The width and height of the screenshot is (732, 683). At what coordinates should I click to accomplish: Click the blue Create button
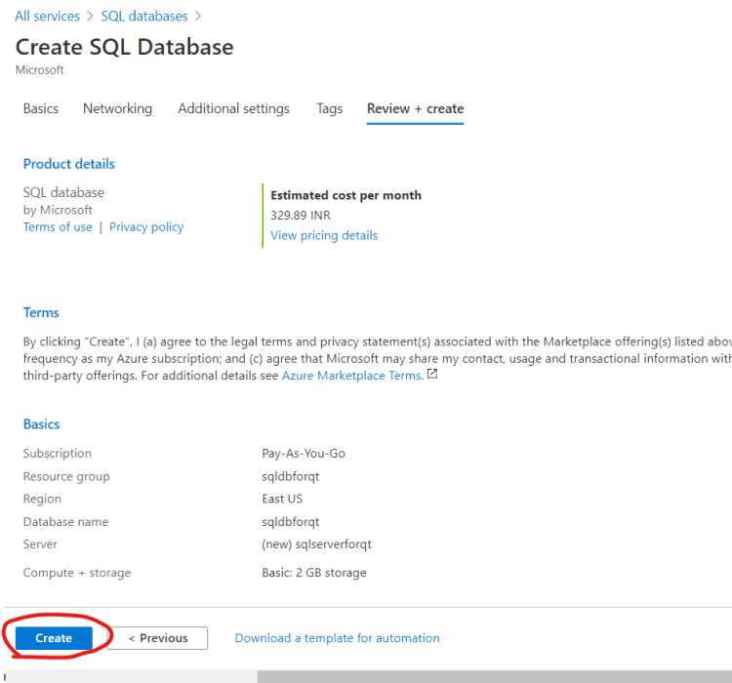[54, 638]
